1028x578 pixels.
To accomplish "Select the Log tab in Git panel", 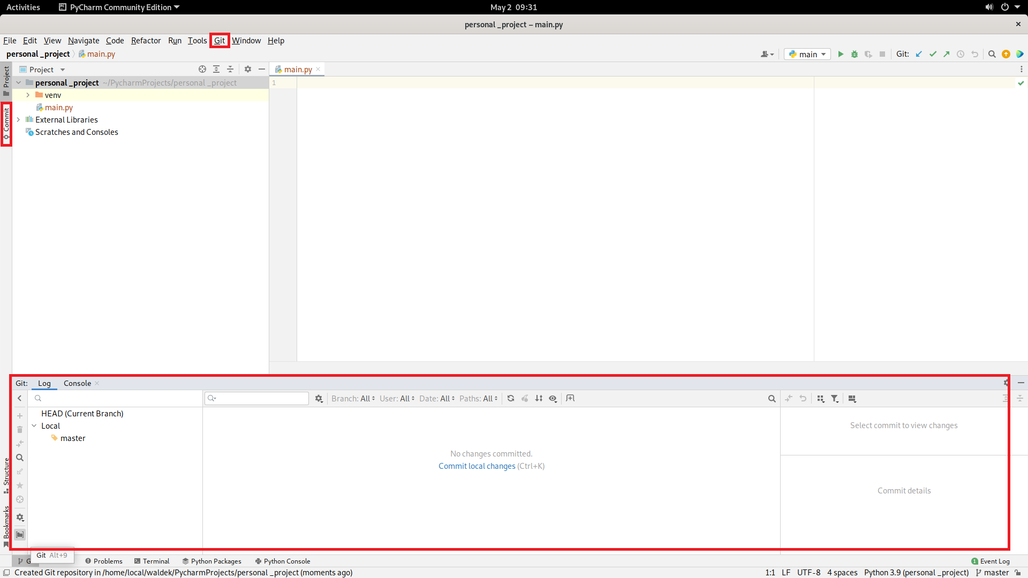I will coord(44,383).
